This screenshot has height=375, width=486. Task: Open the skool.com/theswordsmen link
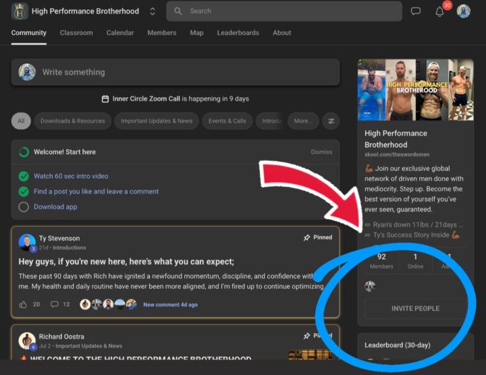coord(397,154)
